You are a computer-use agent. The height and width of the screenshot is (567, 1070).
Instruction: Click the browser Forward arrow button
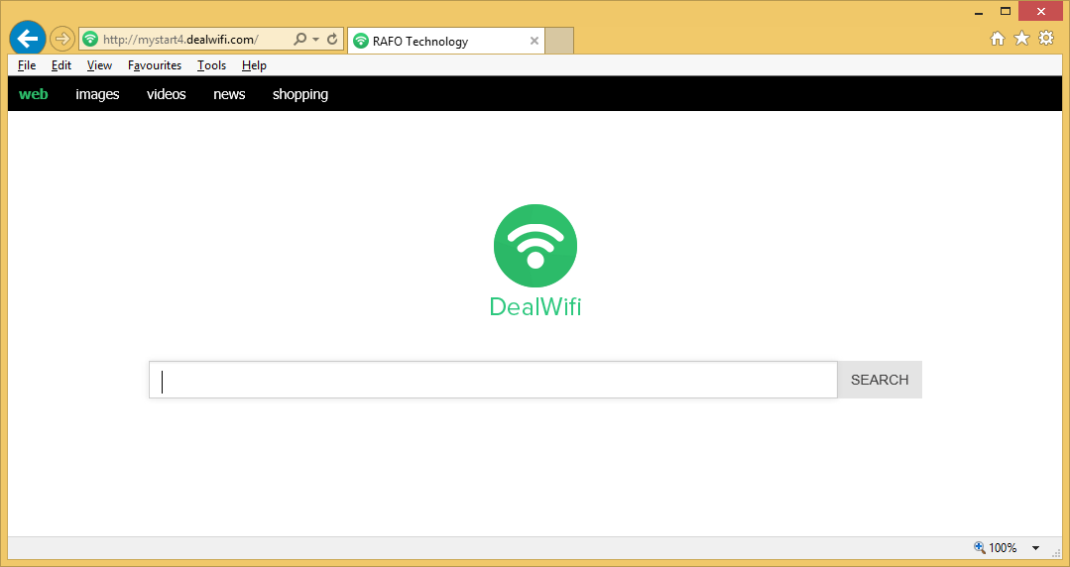(x=62, y=39)
